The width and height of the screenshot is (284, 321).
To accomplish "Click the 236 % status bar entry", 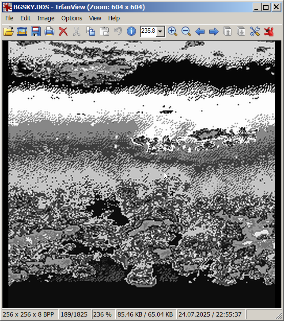I will coord(102,314).
